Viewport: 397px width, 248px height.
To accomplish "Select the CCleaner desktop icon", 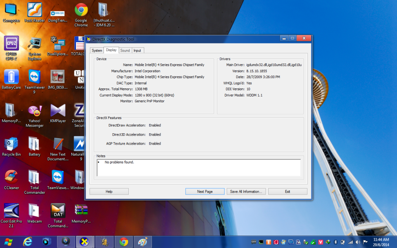I will (x=11, y=178).
